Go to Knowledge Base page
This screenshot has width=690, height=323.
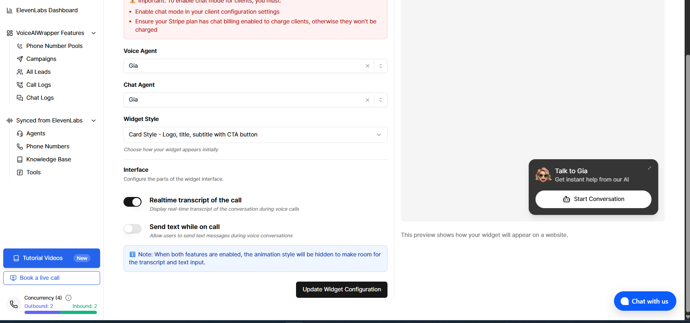coord(48,160)
